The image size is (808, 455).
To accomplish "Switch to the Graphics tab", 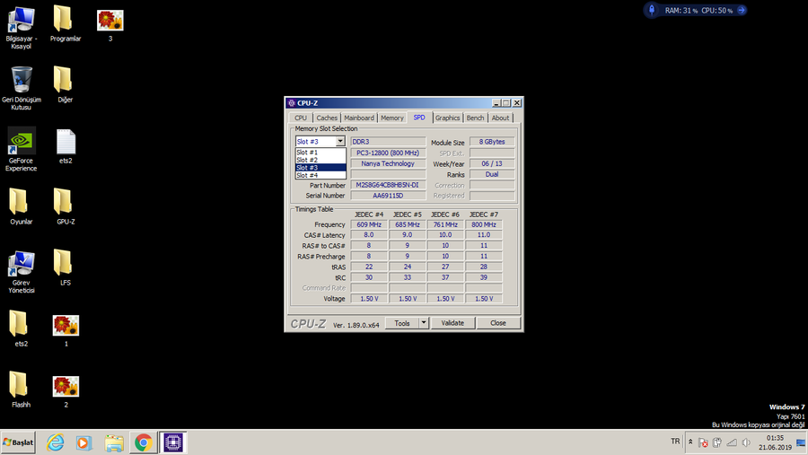I will point(447,118).
